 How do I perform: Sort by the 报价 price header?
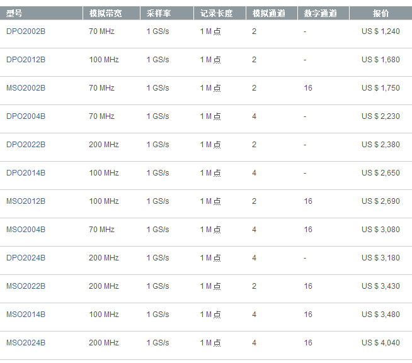point(381,13)
